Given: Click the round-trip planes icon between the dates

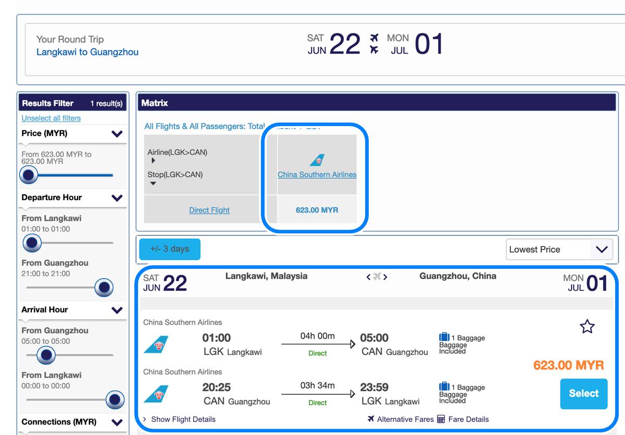Looking at the screenshot, I should tap(374, 44).
